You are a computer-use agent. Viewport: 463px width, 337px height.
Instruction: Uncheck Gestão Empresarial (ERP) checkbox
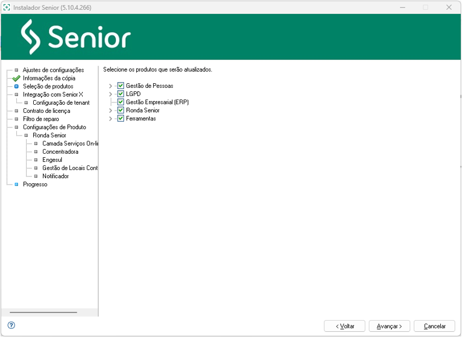(x=121, y=102)
